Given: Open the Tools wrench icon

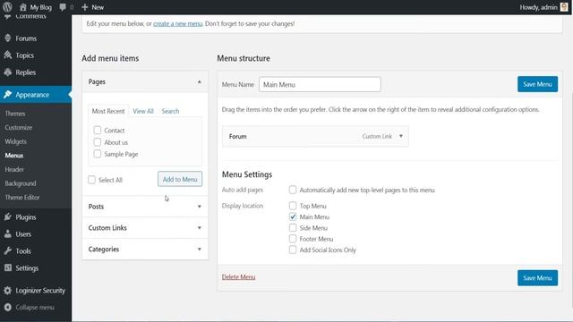Looking at the screenshot, I should click(x=8, y=250).
